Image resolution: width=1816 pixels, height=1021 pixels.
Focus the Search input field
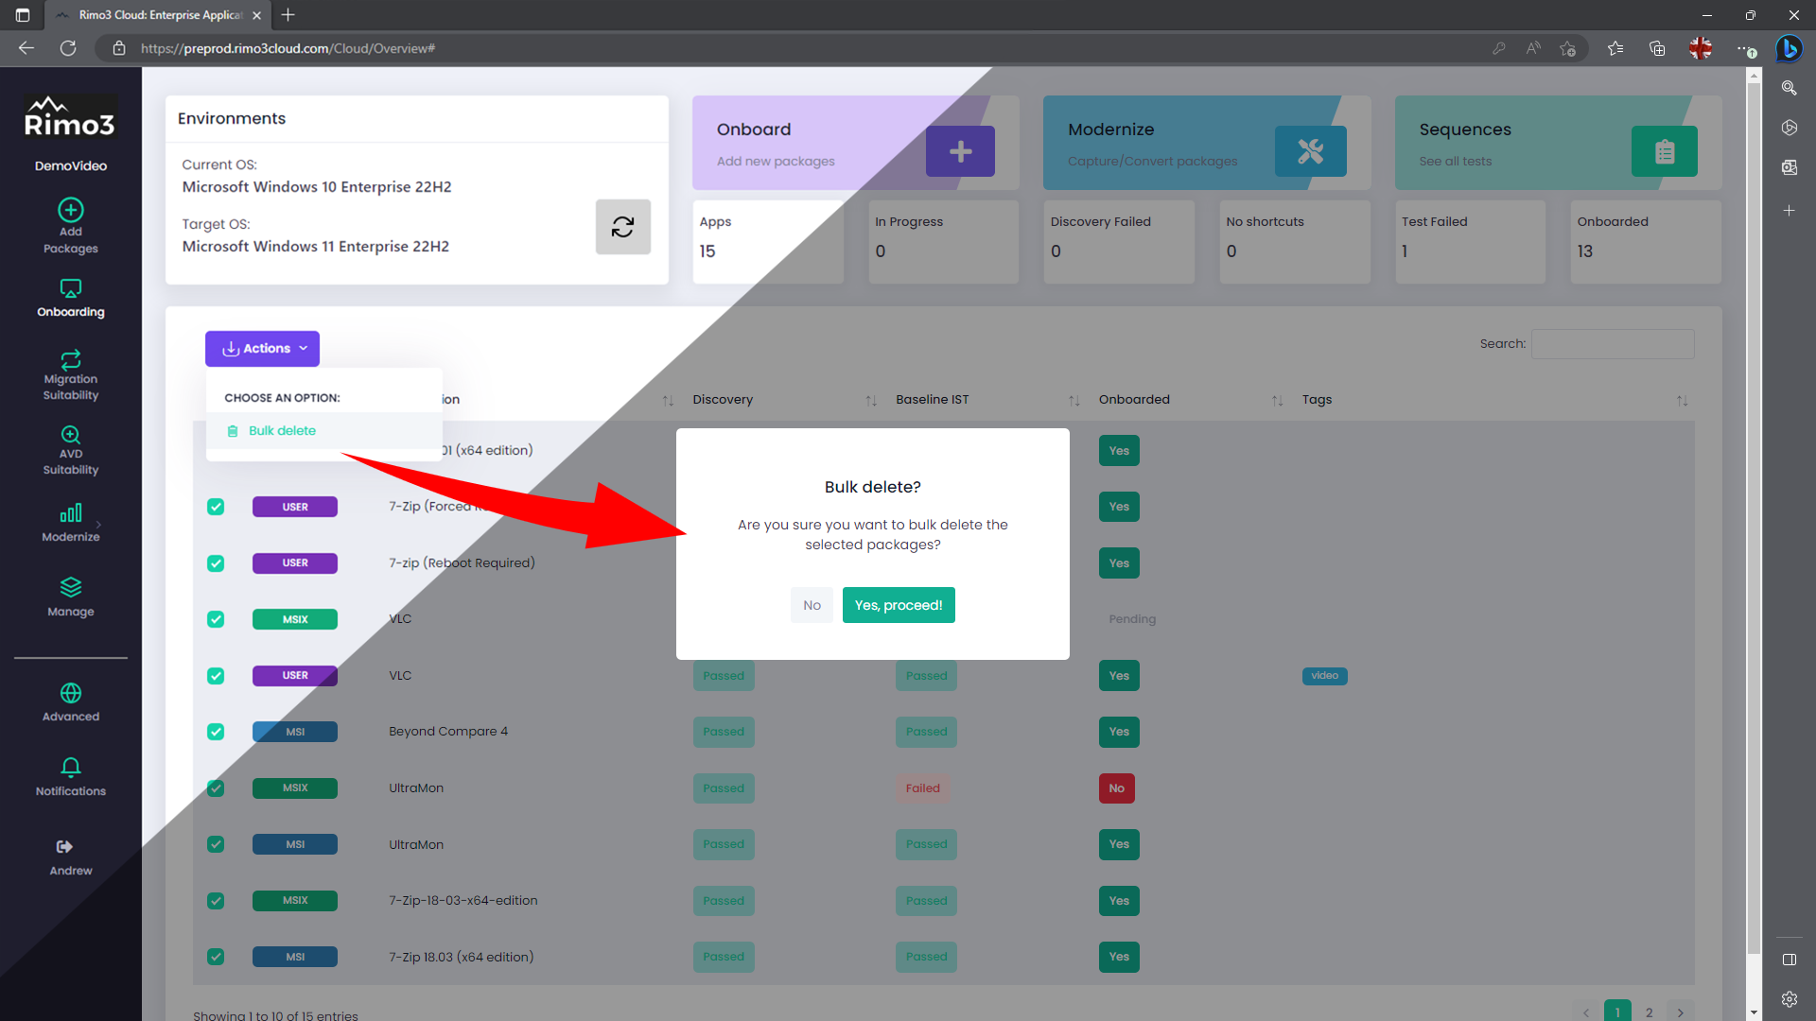point(1612,344)
